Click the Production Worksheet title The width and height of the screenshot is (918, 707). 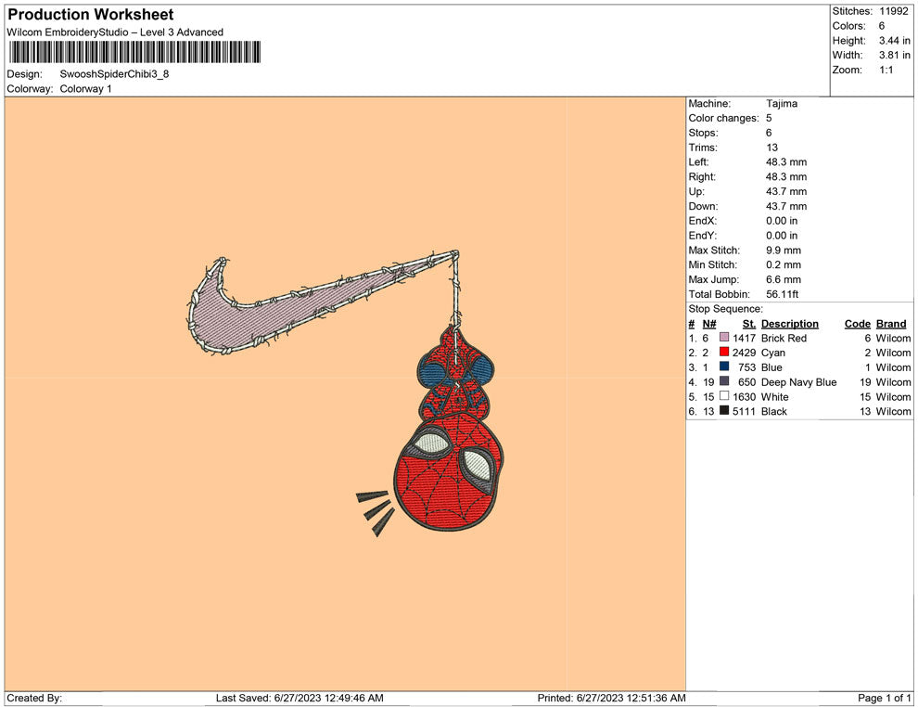coord(90,15)
